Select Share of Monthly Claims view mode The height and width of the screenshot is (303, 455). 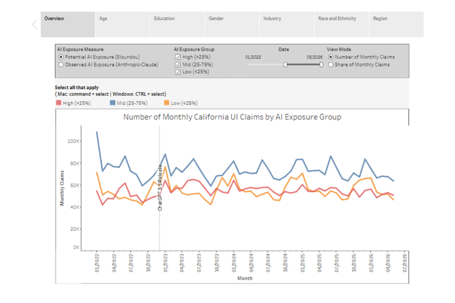point(331,65)
